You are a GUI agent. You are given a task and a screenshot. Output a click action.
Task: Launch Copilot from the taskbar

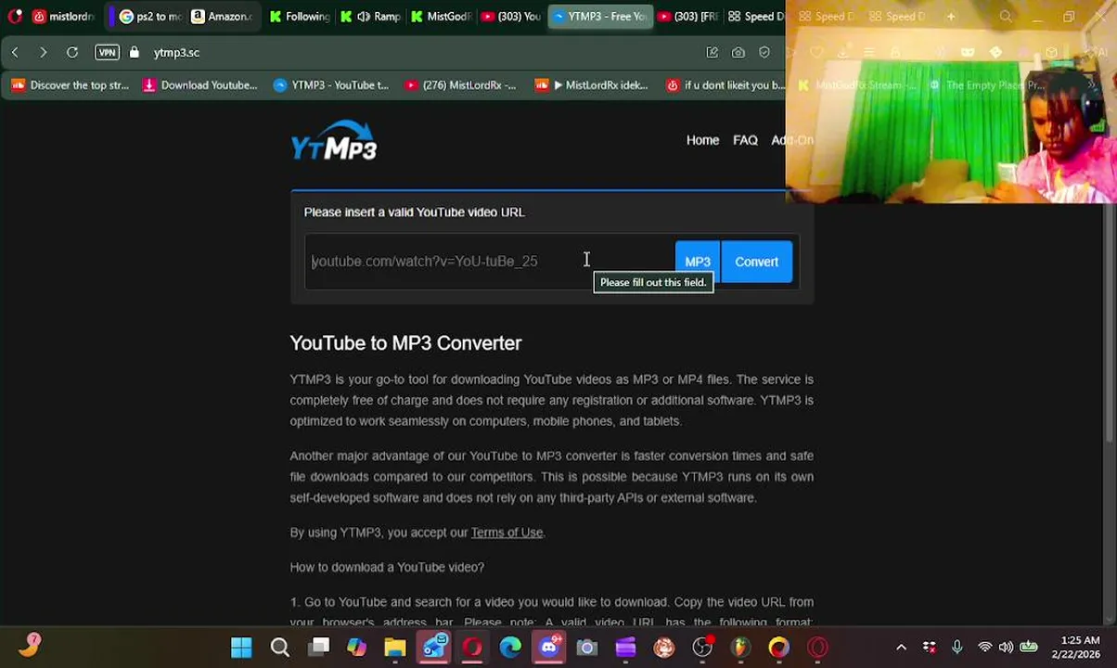357,647
